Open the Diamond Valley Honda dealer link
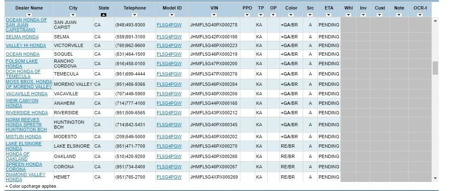This screenshot has height=191, width=450. click(x=26, y=177)
